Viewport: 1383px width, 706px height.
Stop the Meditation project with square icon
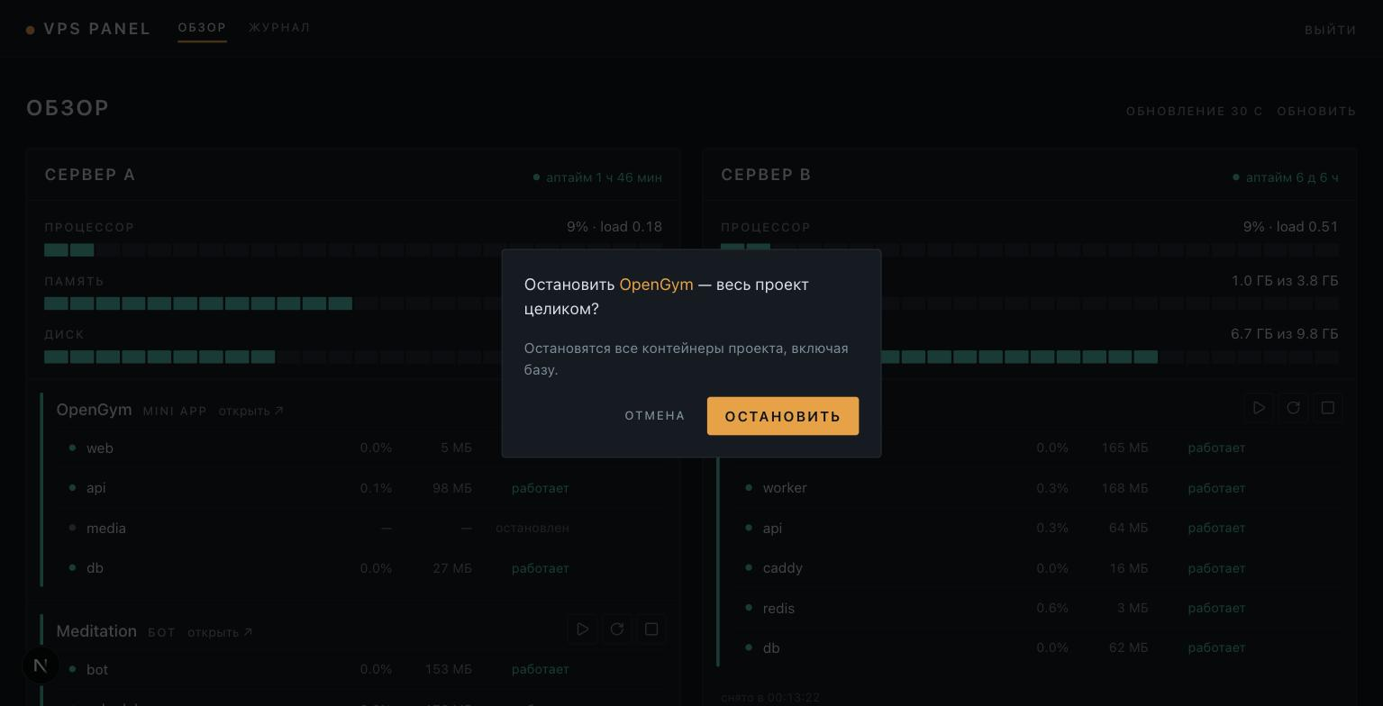click(651, 629)
